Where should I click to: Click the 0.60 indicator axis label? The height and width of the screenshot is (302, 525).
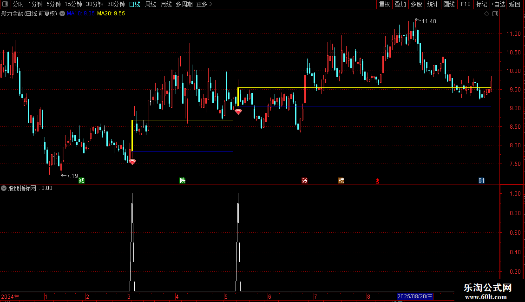pos(515,233)
